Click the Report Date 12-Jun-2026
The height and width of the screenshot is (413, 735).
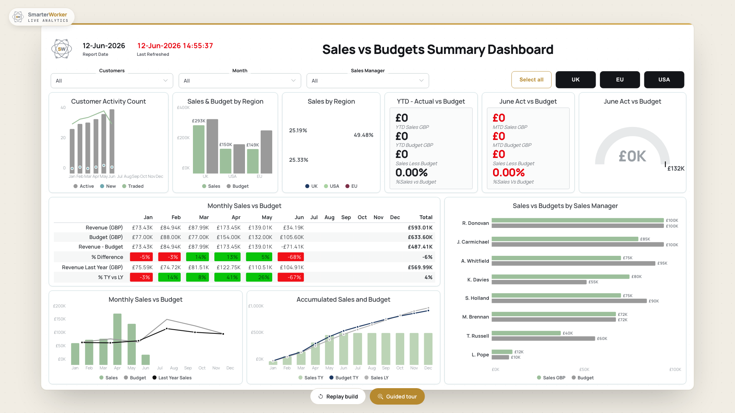point(104,46)
